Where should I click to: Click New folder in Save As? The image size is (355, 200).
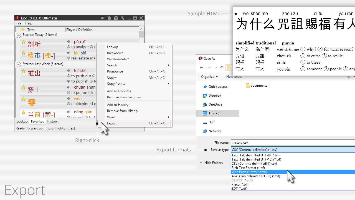pos(234,77)
